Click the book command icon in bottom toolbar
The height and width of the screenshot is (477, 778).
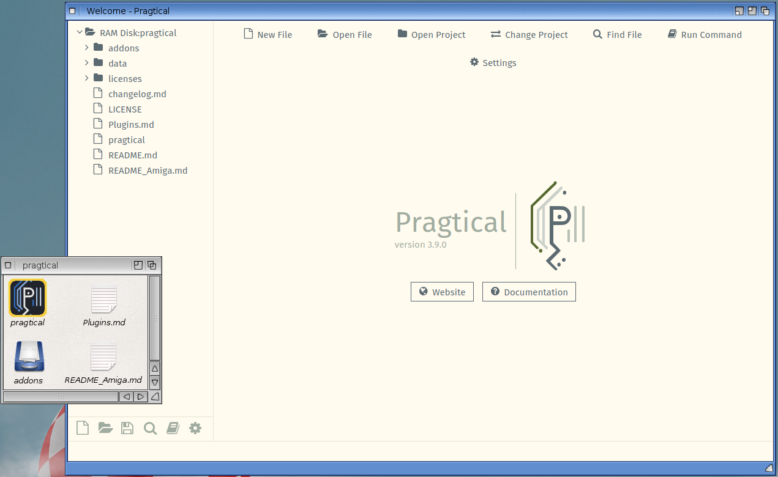pos(173,428)
